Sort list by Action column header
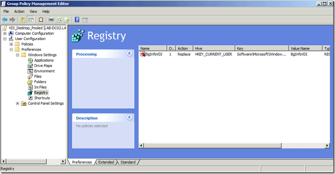The width and height of the screenshot is (335, 174). click(x=184, y=49)
